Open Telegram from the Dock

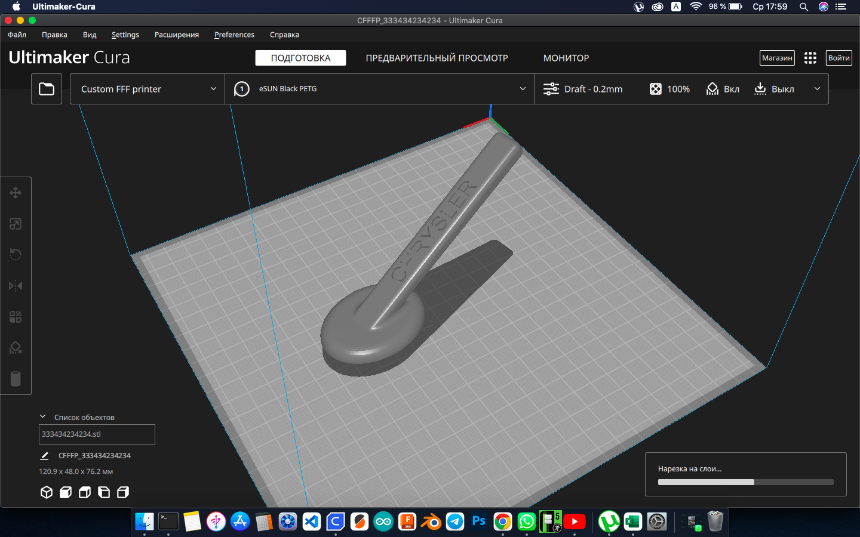[455, 521]
